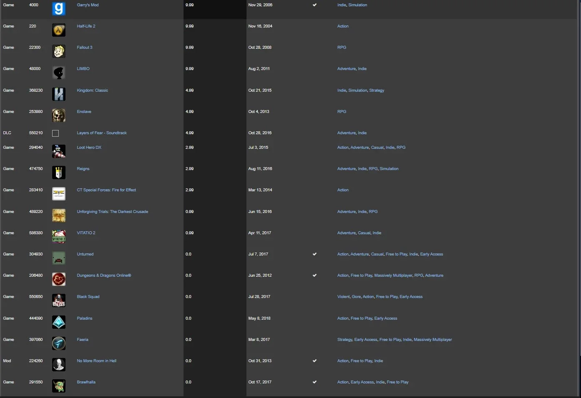Select the Violent tag on Black Squad row

pos(343,297)
